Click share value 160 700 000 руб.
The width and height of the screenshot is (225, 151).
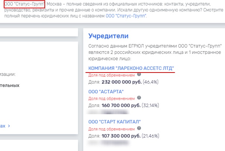(x=121, y=106)
